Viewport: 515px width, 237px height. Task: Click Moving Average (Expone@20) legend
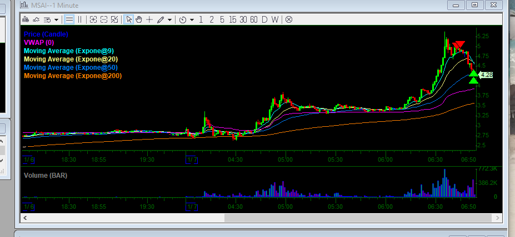coord(71,59)
